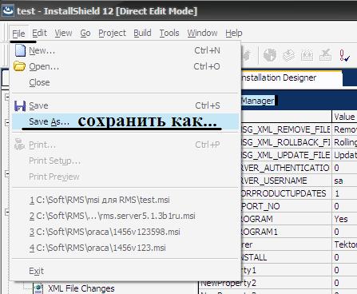
Task: Reopen recent file 2 rms.server5.1.3b1ru.msi
Action: tap(125, 216)
